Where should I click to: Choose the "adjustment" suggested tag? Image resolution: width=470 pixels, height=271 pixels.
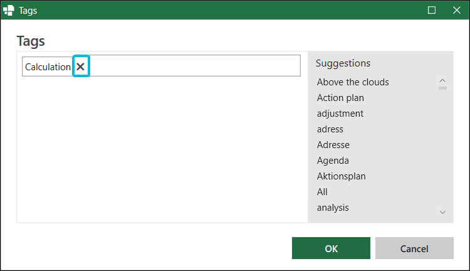click(340, 114)
